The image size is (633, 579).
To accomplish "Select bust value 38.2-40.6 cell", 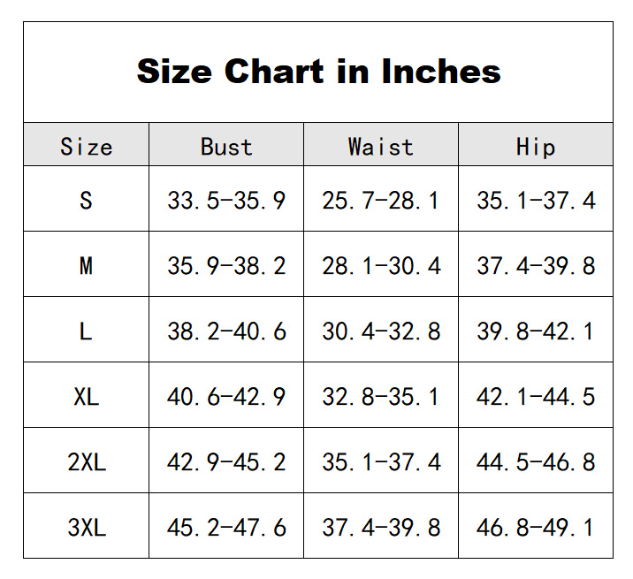I will click(x=226, y=330).
